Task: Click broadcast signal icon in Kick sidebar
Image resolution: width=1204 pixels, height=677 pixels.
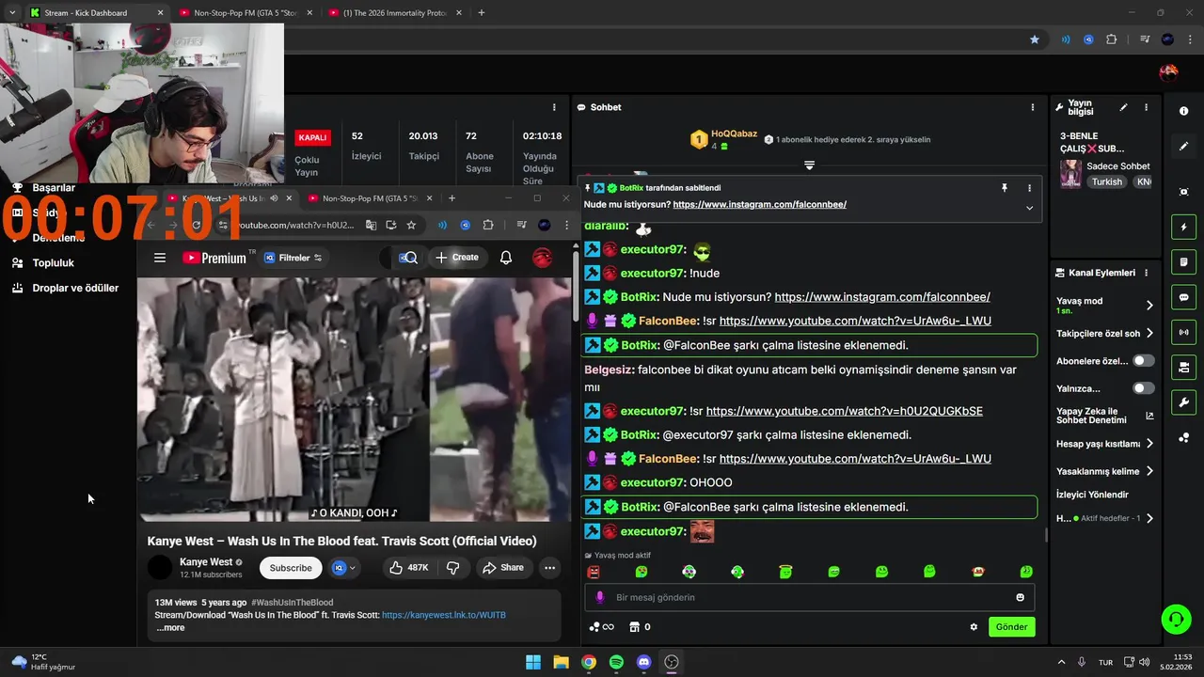Action: pyautogui.click(x=1183, y=332)
